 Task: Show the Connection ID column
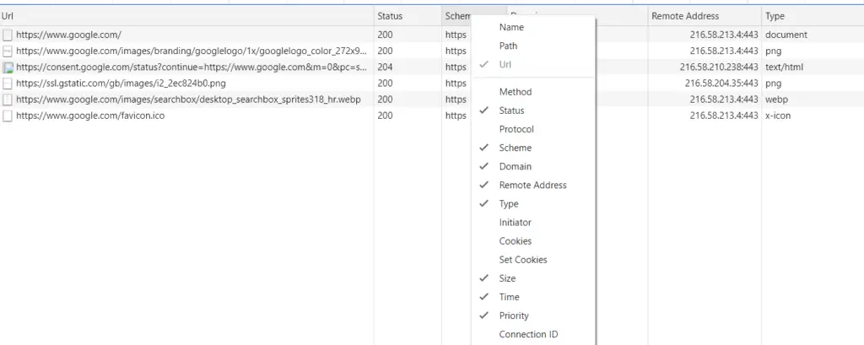pyautogui.click(x=533, y=335)
